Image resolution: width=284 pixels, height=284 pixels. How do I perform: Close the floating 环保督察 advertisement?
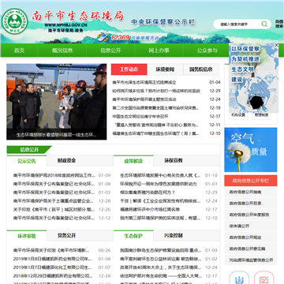tap(276, 45)
